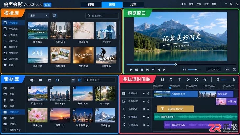Open the 16:9 aspect ratio selector

[227, 70]
